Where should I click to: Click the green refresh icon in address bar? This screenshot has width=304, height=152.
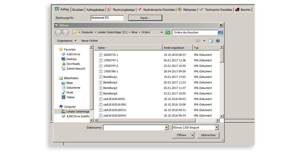168,33
